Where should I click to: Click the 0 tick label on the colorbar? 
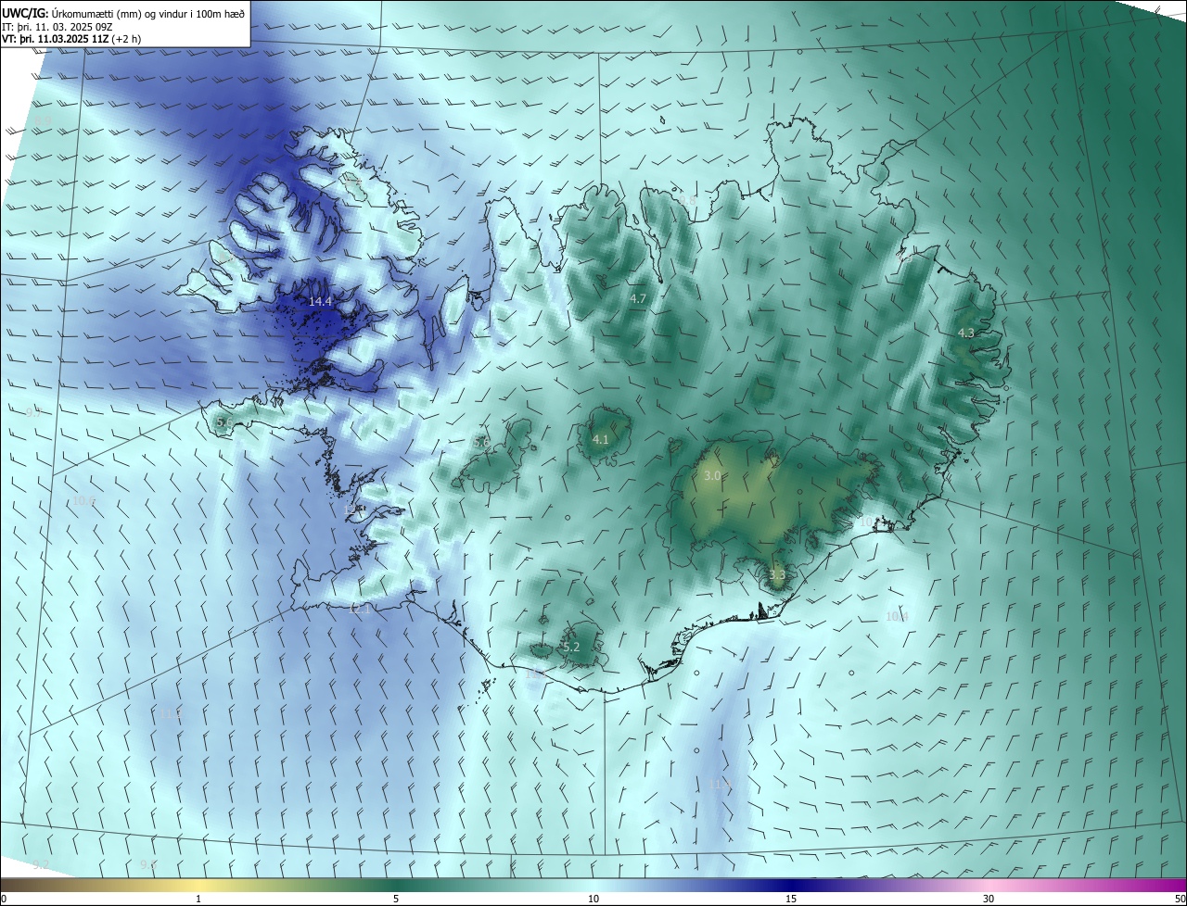pos(4,899)
